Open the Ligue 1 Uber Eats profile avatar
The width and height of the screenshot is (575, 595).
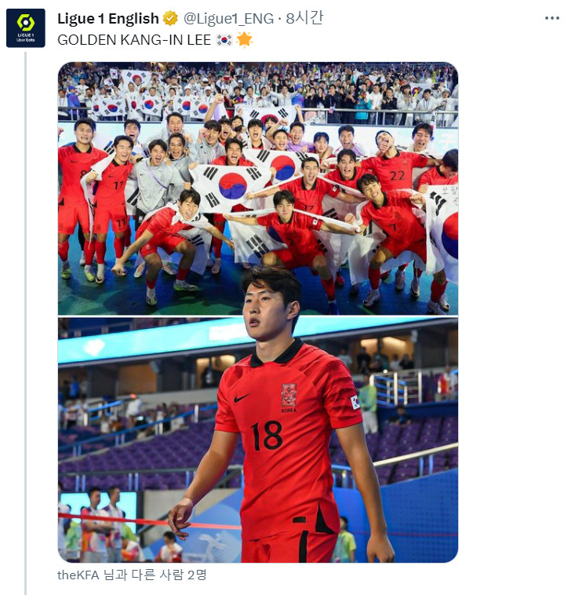[25, 28]
